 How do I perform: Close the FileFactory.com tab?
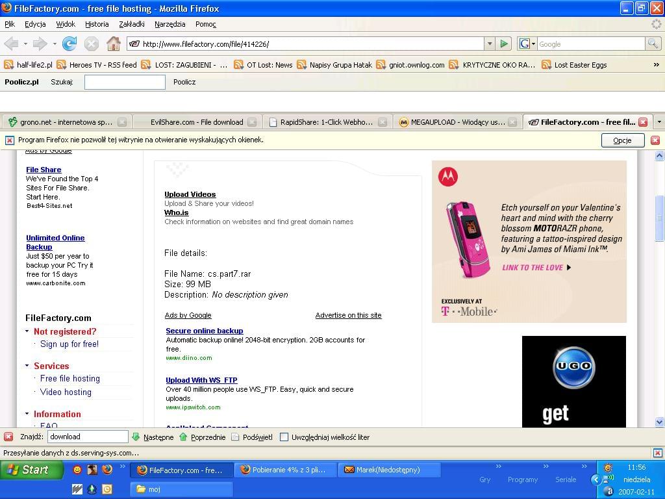coord(643,122)
